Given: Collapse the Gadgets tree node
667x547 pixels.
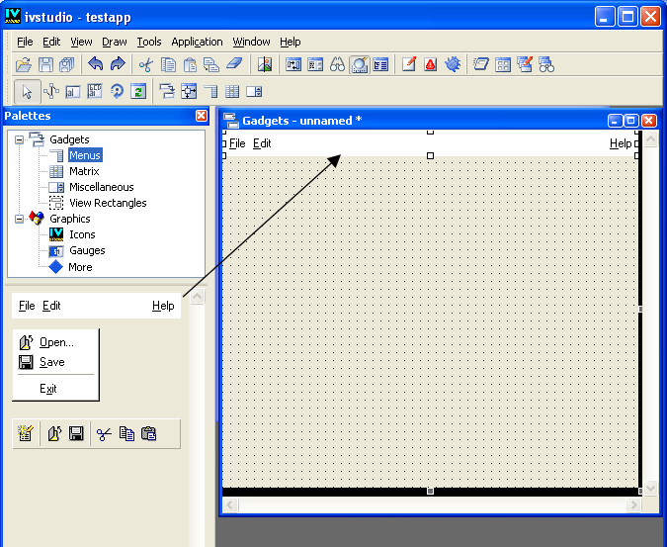Looking at the screenshot, I should pyautogui.click(x=19, y=139).
